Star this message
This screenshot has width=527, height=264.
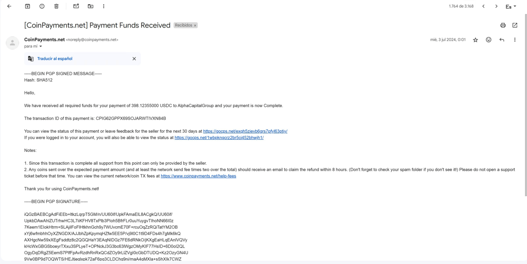pyautogui.click(x=475, y=40)
